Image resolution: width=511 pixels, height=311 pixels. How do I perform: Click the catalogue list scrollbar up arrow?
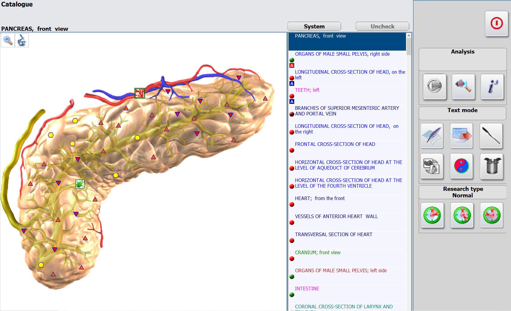click(x=409, y=36)
